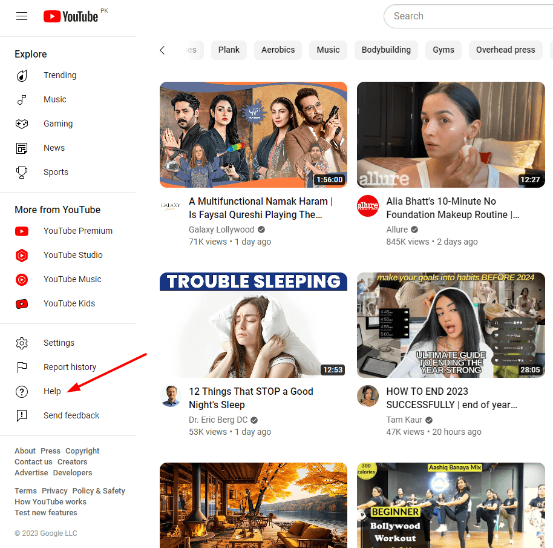This screenshot has height=548, width=553.
Task: Play Beginner Bollywood Workout thumbnail
Action: (x=451, y=505)
